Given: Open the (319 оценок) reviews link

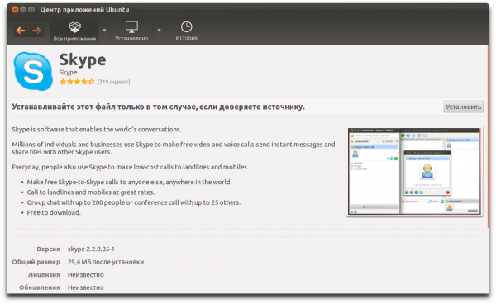Looking at the screenshot, I should [x=113, y=82].
